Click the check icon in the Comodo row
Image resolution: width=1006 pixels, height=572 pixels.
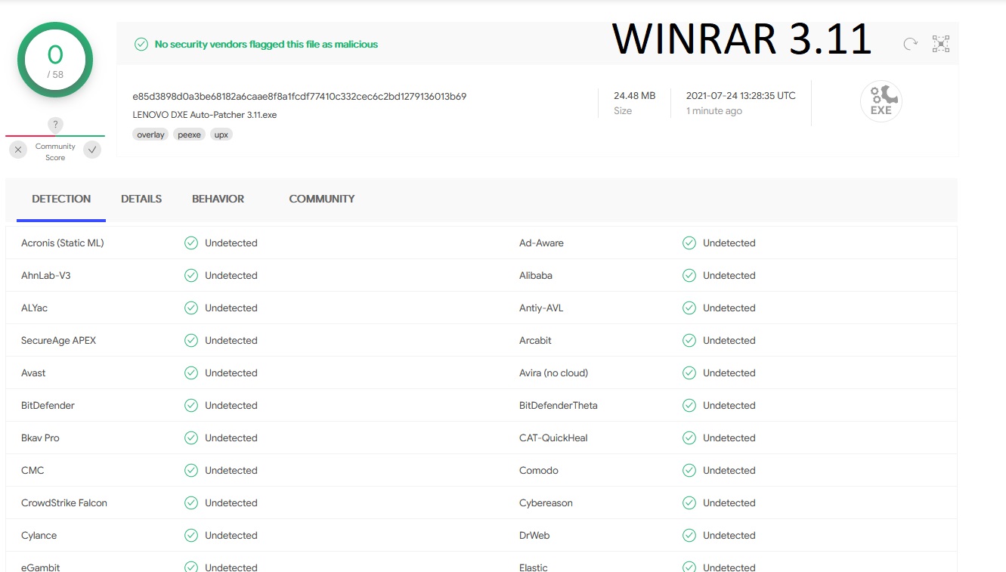pyautogui.click(x=689, y=471)
